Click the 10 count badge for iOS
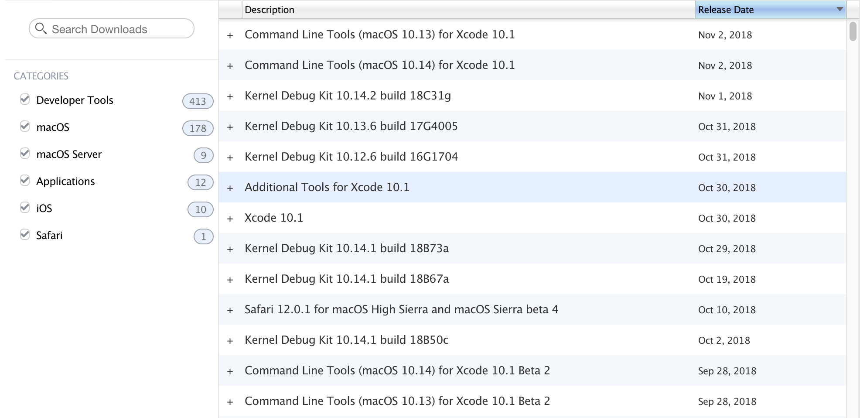Viewport: 860px width, 418px height. click(x=201, y=209)
